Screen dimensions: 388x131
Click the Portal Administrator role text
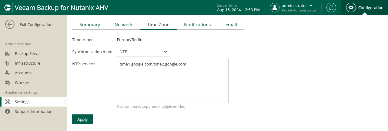point(299,10)
